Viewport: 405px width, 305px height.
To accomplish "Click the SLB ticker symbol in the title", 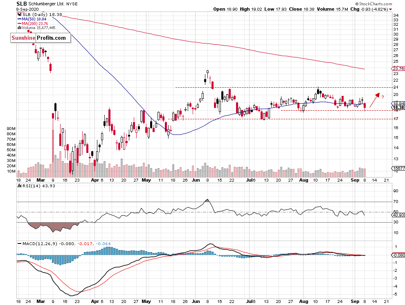I will [x=22, y=4].
